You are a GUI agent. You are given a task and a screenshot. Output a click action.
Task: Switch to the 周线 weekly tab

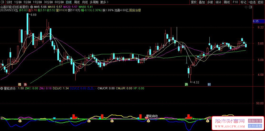pyautogui.click(x=77, y=2)
